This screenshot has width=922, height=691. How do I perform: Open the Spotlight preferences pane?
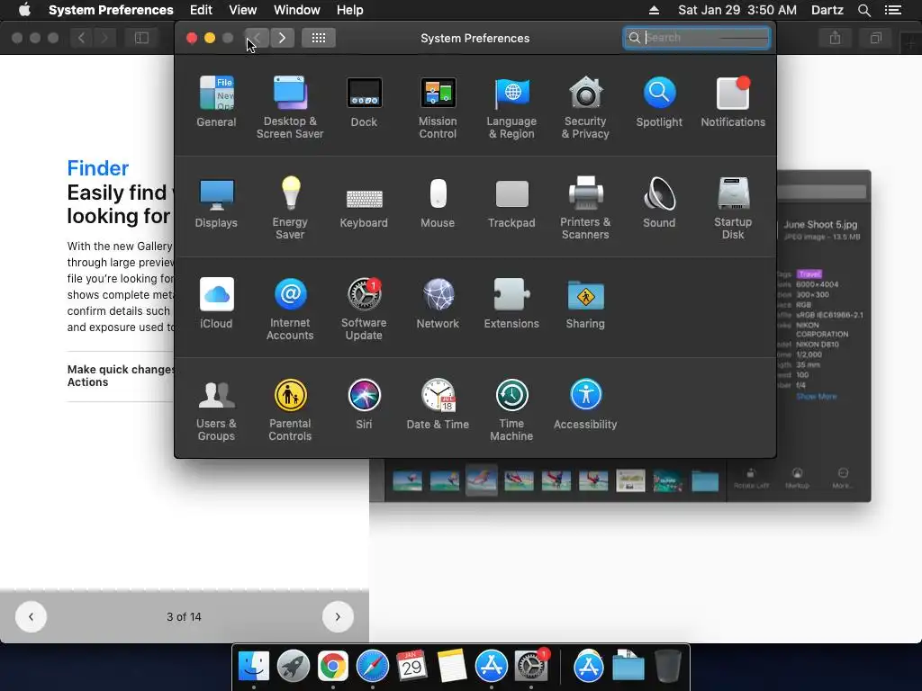coord(659,101)
